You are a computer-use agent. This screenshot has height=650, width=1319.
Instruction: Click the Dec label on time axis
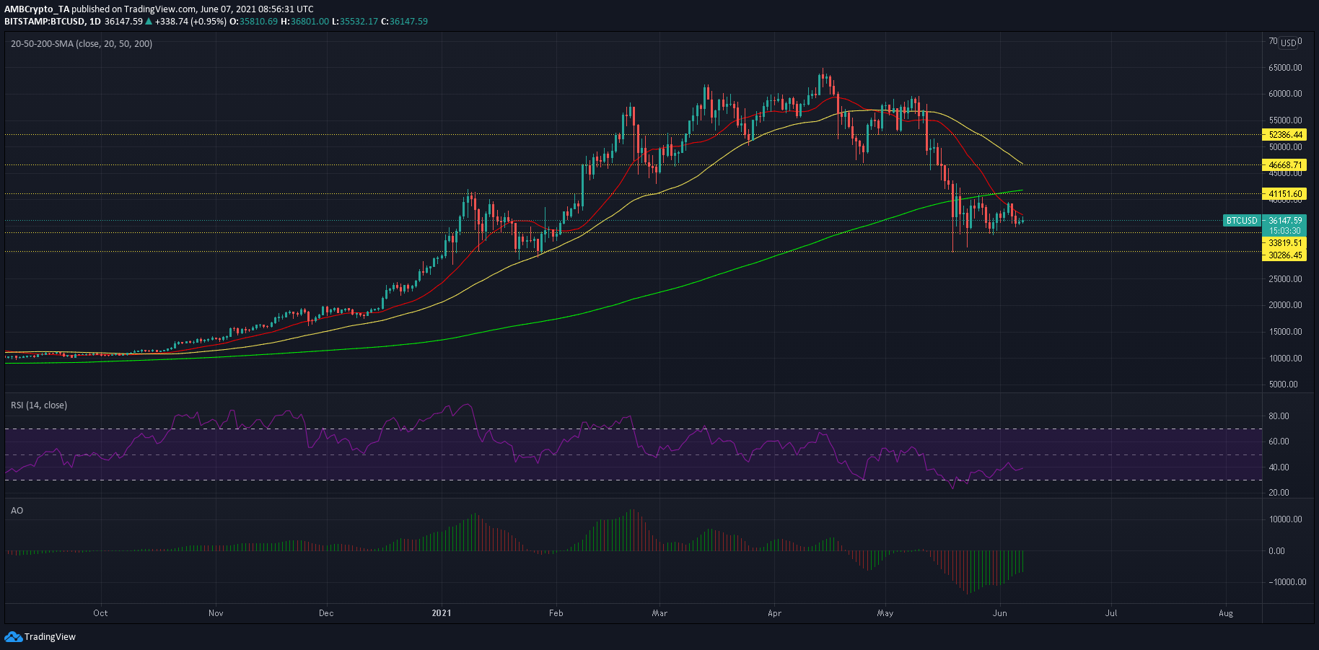coord(326,613)
